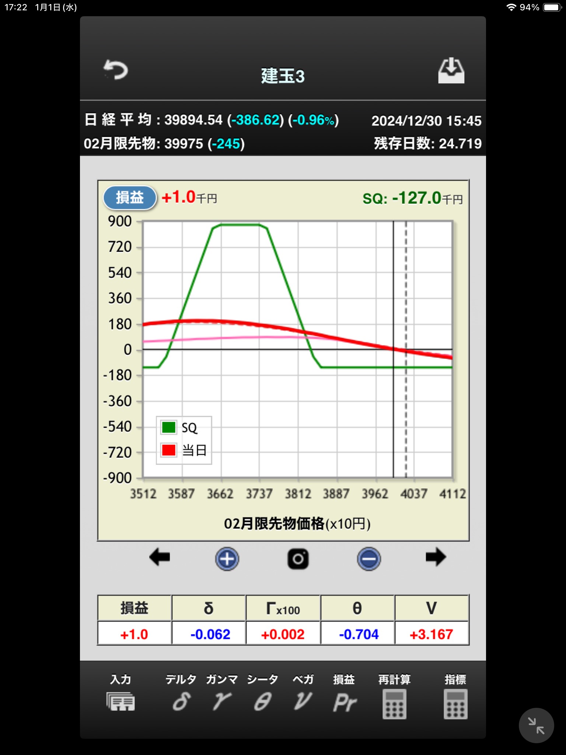
Task: Switch to the ベガ vega graph
Action: [x=303, y=695]
